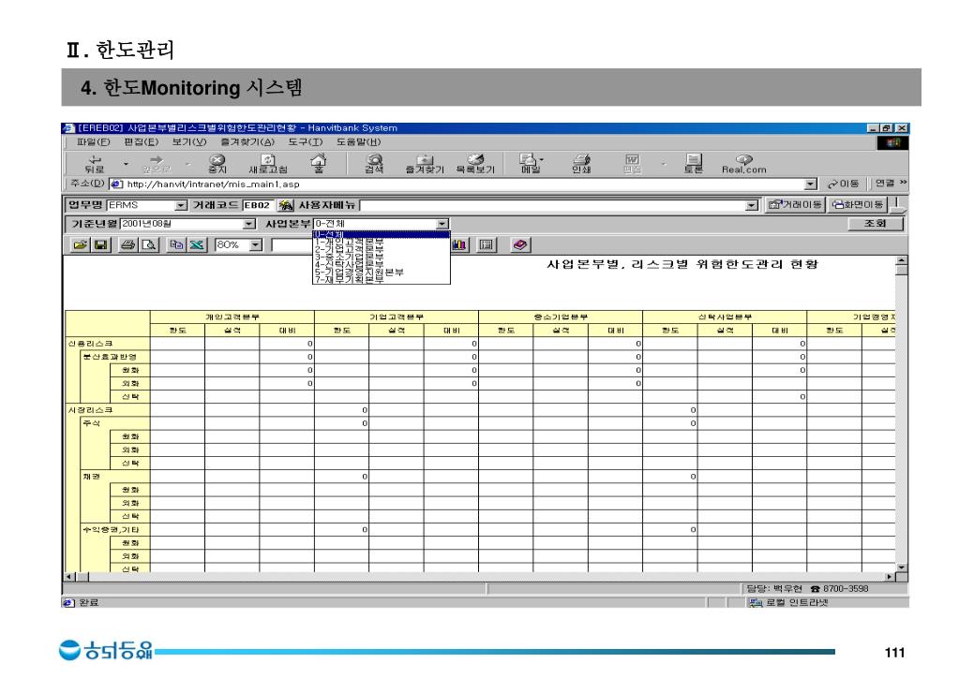Go to Home (홈) icon
The height and width of the screenshot is (678, 959).
point(319,164)
